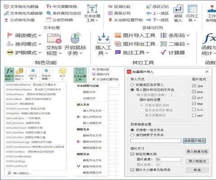Viewport: 216px width, 180px height.
Task: Click the image path input field
Action: click(156, 141)
